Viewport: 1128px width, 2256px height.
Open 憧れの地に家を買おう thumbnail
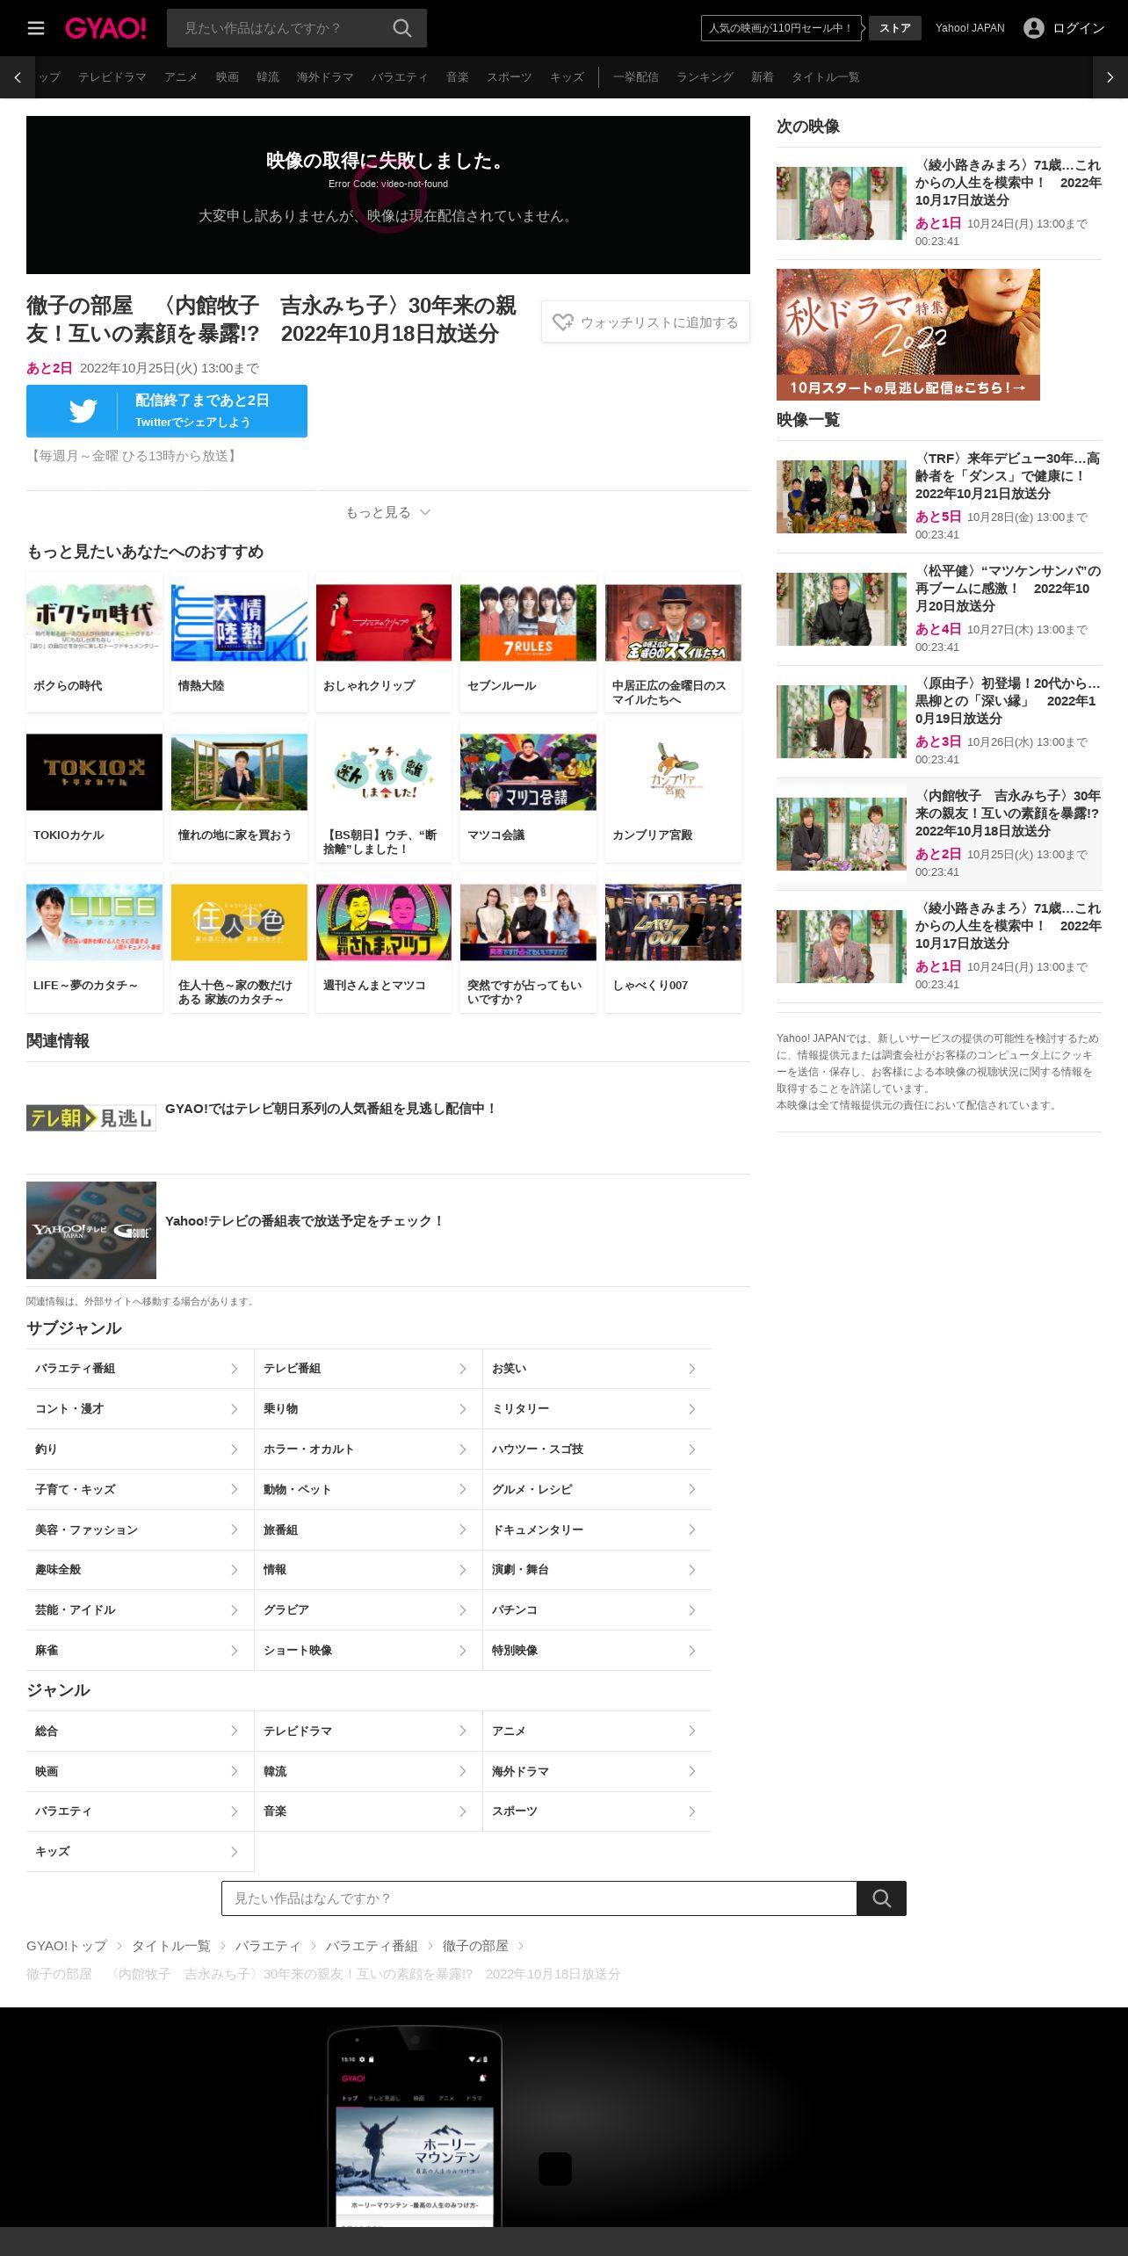pos(239,772)
